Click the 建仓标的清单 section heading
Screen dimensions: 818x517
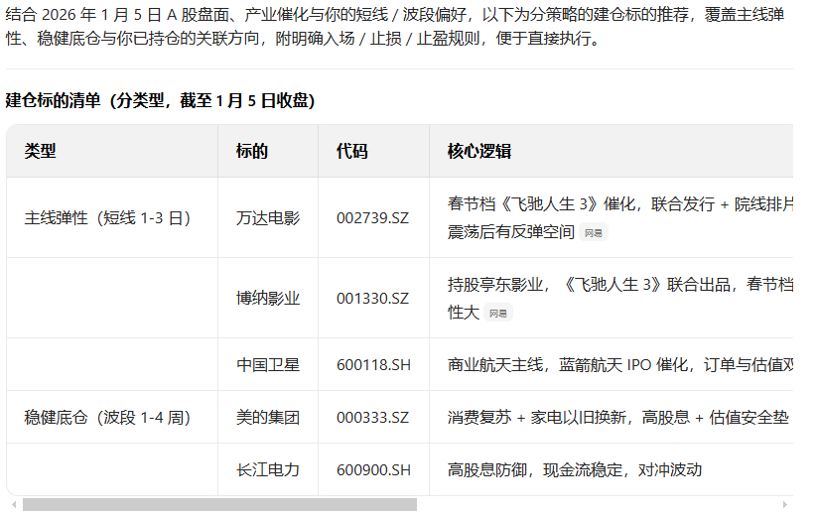[x=160, y=100]
